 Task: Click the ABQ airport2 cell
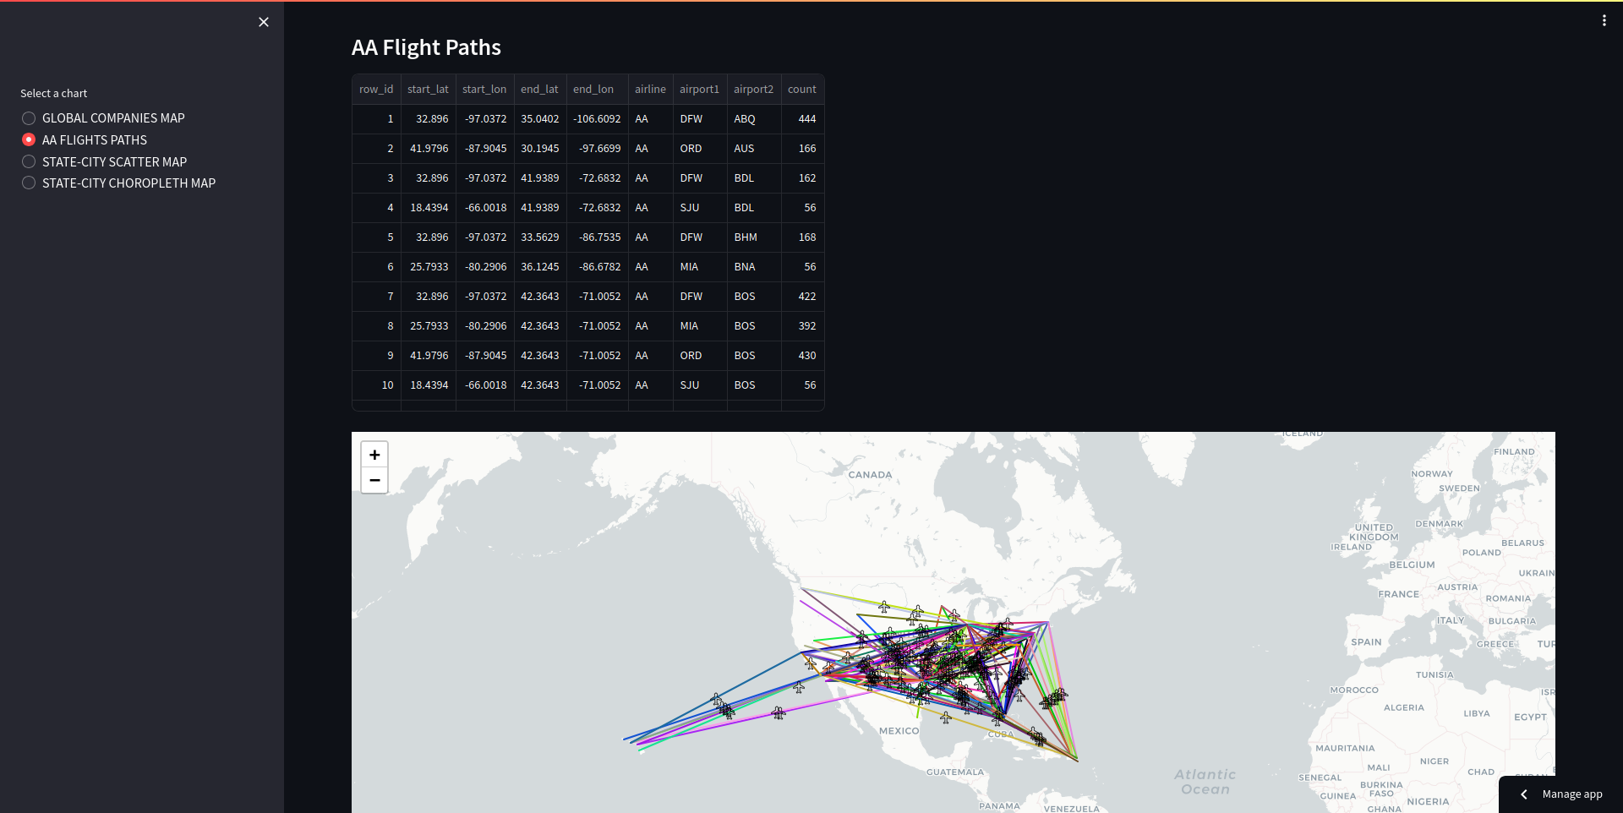pyautogui.click(x=754, y=119)
